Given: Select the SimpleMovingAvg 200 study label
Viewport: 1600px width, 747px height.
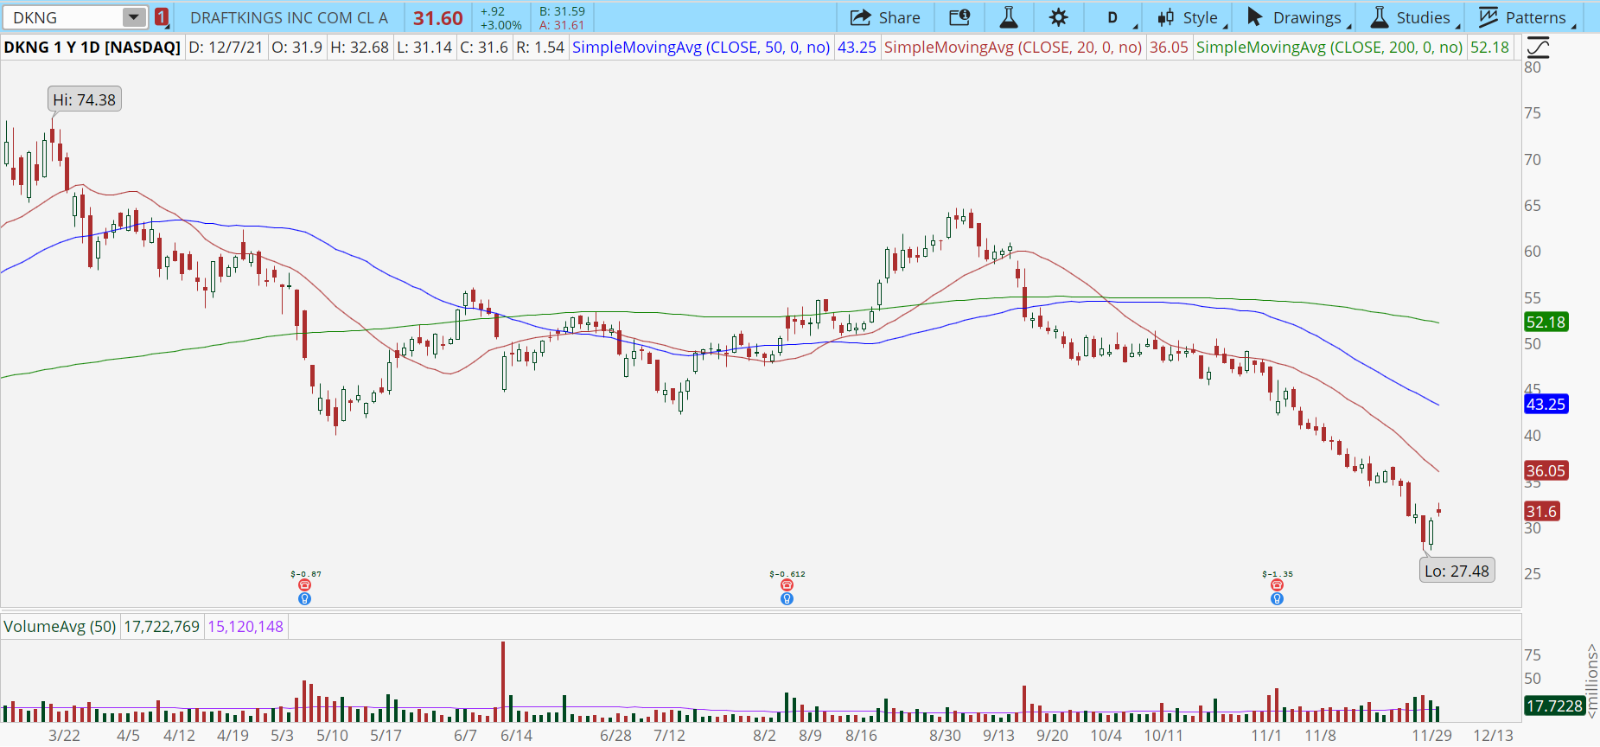Looking at the screenshot, I should click(x=1329, y=48).
